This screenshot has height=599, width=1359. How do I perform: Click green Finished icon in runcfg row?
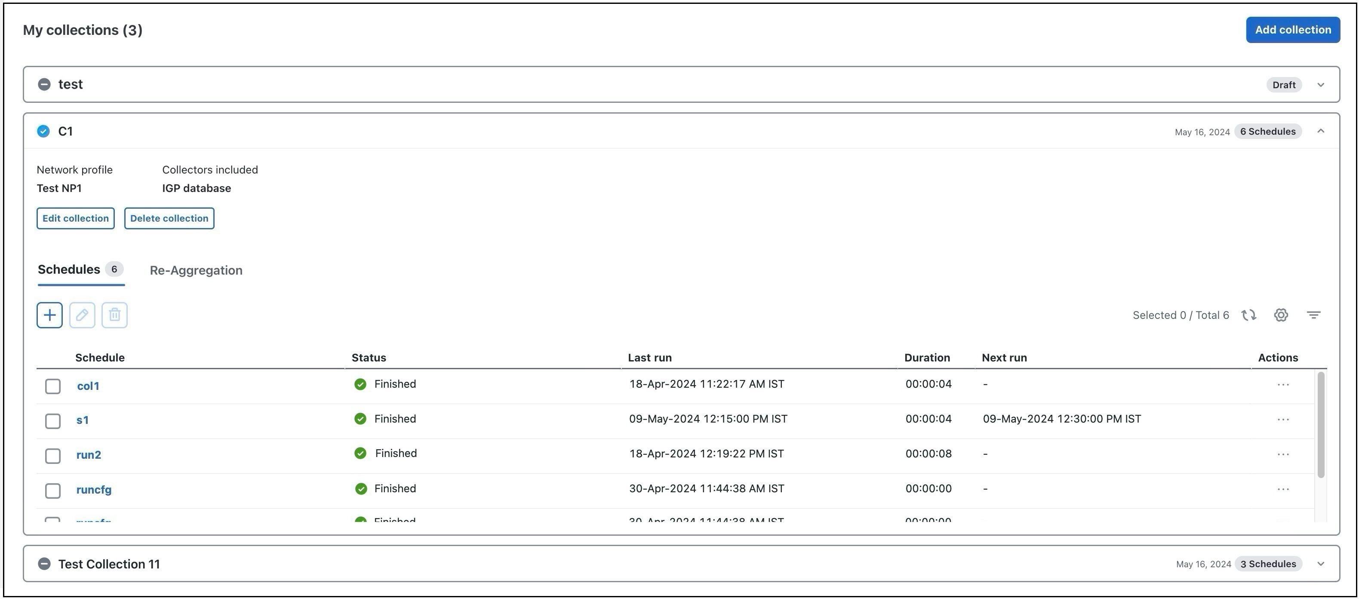click(361, 489)
